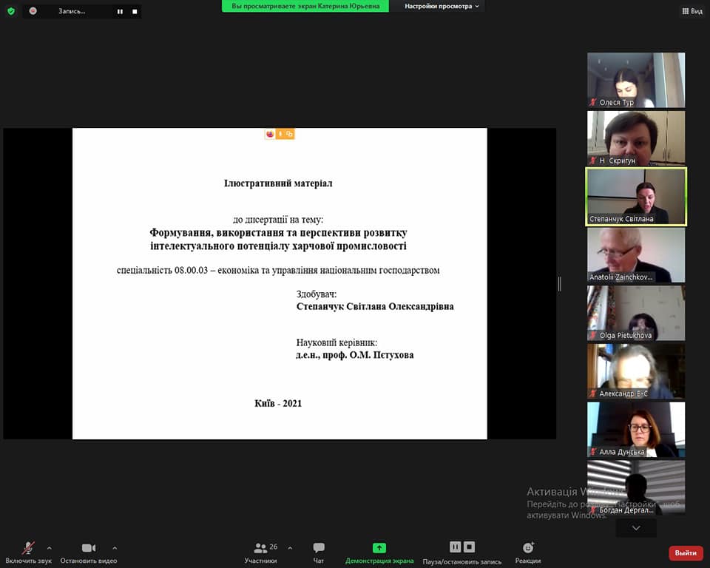The width and height of the screenshot is (710, 568).
Task: Click the Запись... recording label
Action: point(72,11)
